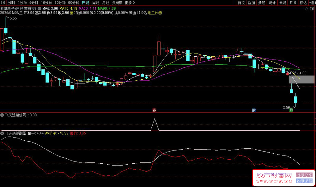Viewport: 316px width, 187px height.
Task: Click the 5.55 high price label
Action: 13,18
